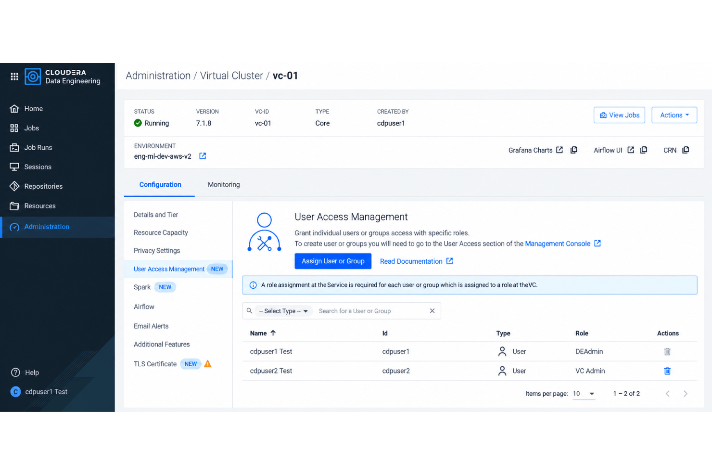Select Email Alerts section
This screenshot has height=475, width=712.
(x=151, y=326)
